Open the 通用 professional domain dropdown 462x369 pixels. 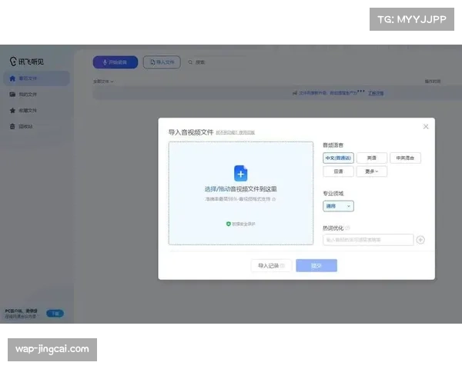[x=338, y=206]
